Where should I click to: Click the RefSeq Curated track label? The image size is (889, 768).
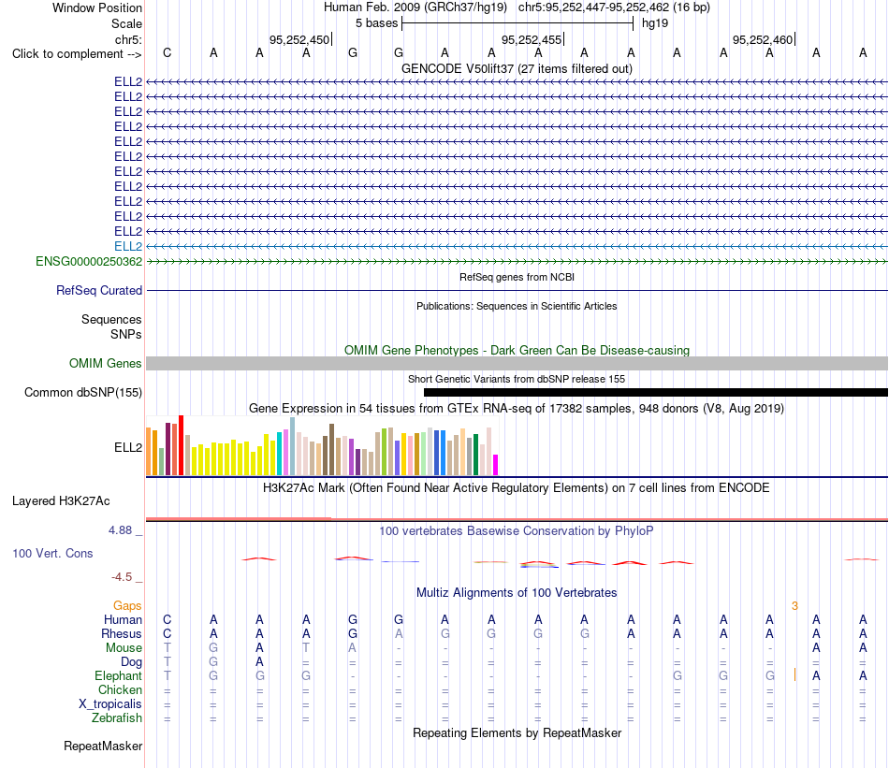(99, 290)
